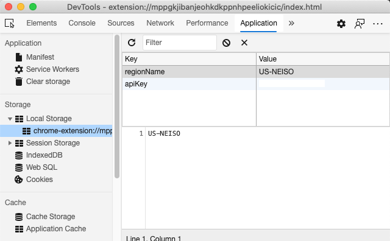Open the Cookies storage item
This screenshot has width=390, height=241.
(x=39, y=180)
